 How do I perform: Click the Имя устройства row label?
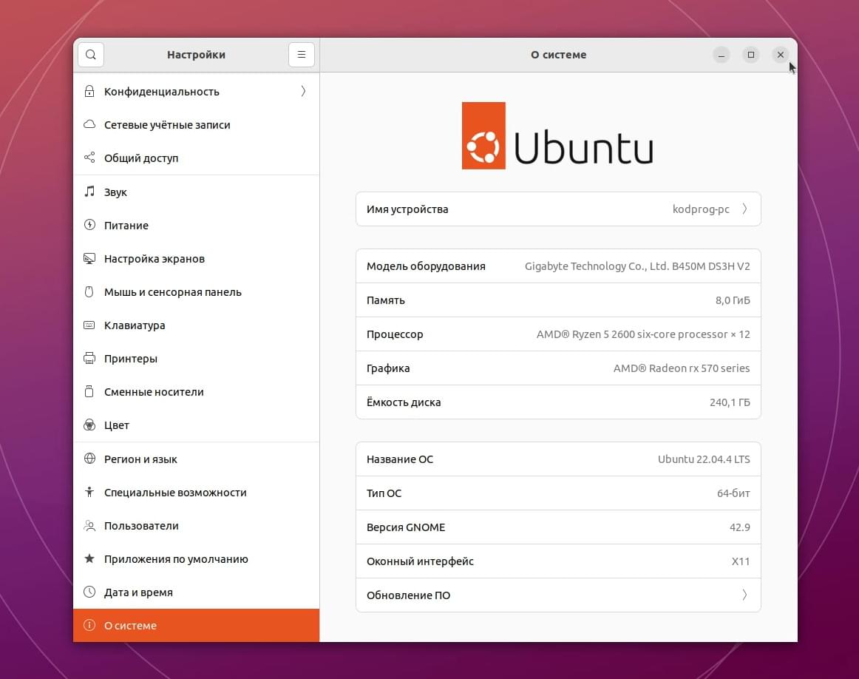(x=407, y=209)
